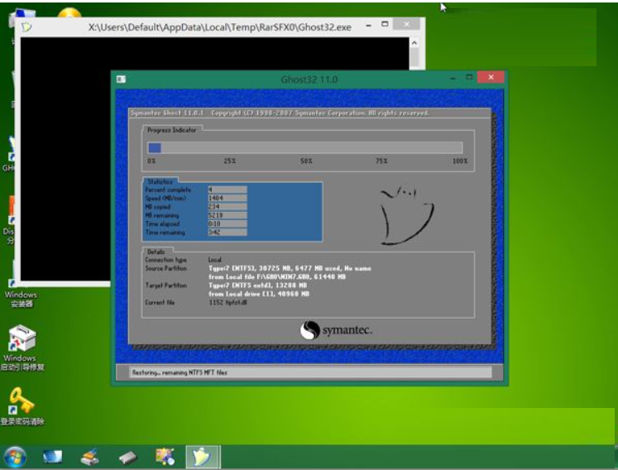Maximize the Ghost32 11.0 window

[x=469, y=79]
